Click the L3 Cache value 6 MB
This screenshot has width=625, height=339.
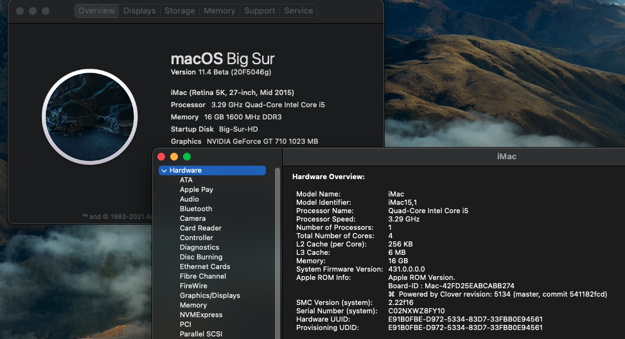click(x=397, y=252)
